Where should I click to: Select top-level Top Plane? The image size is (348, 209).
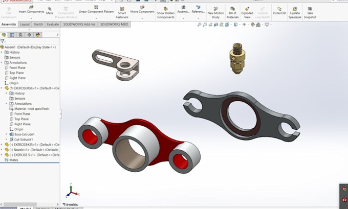coord(14,73)
